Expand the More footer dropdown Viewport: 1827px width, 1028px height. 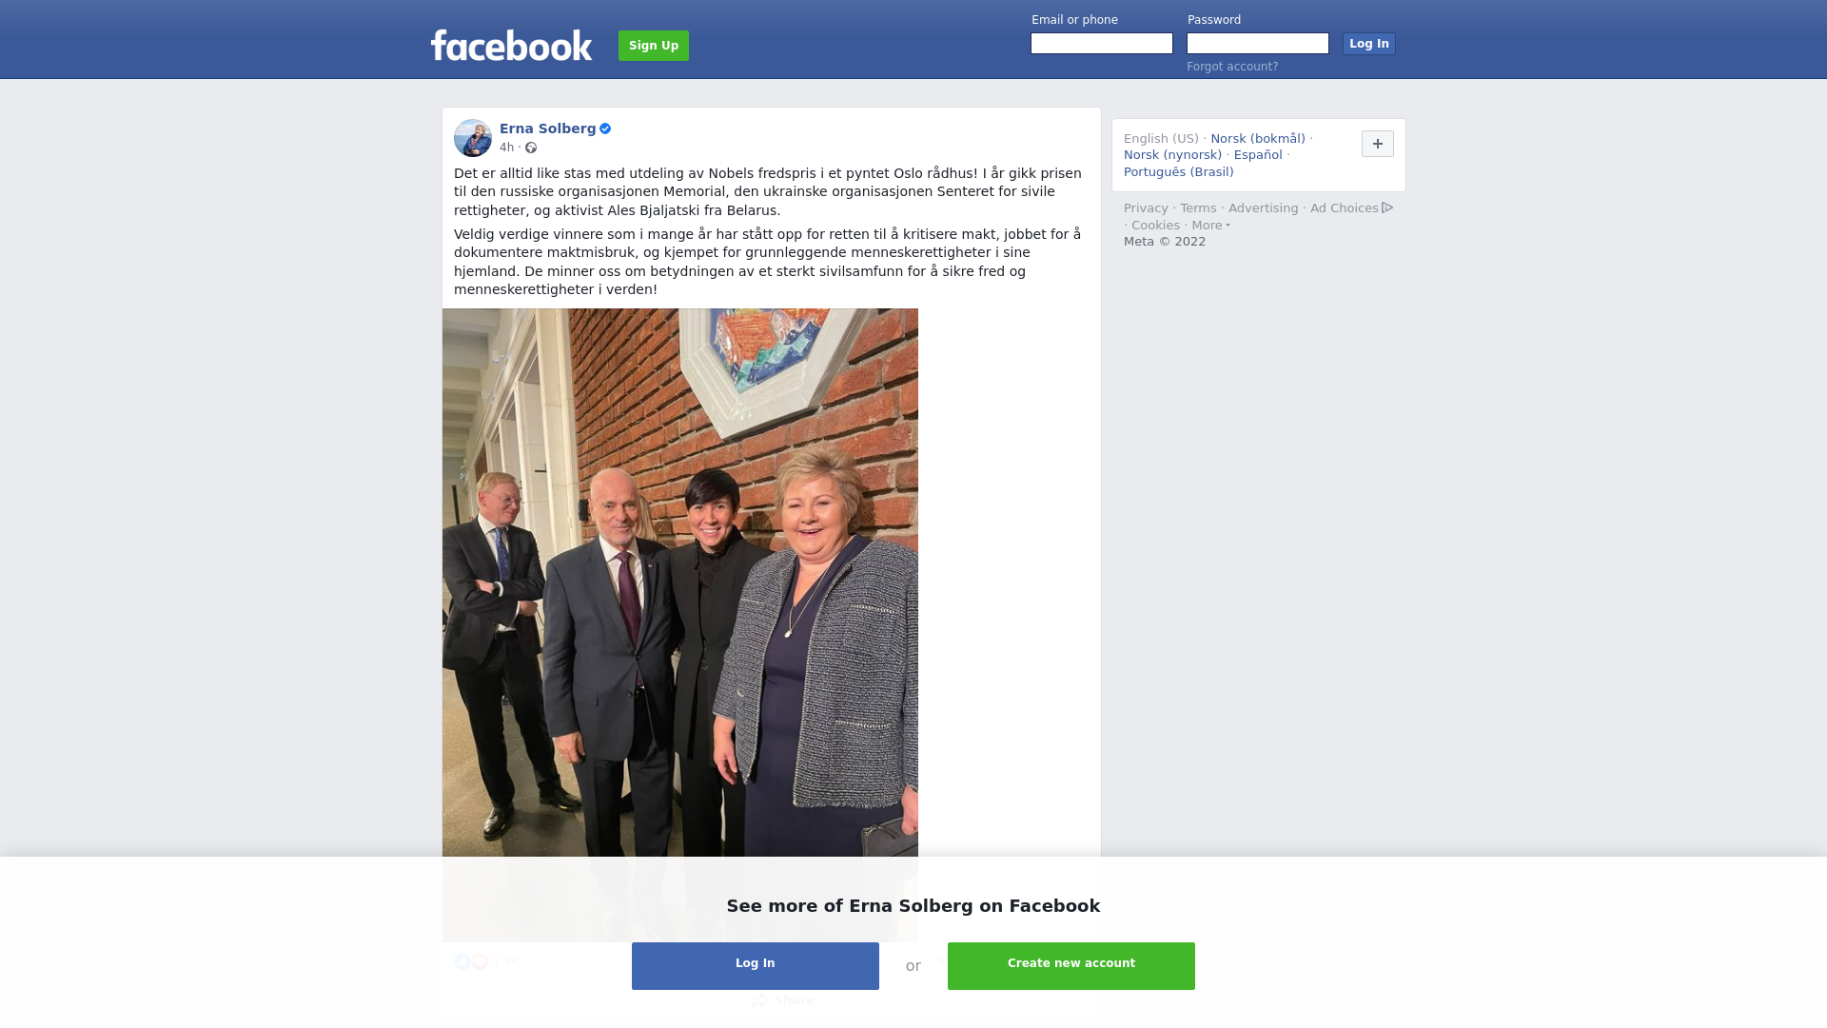(1210, 226)
